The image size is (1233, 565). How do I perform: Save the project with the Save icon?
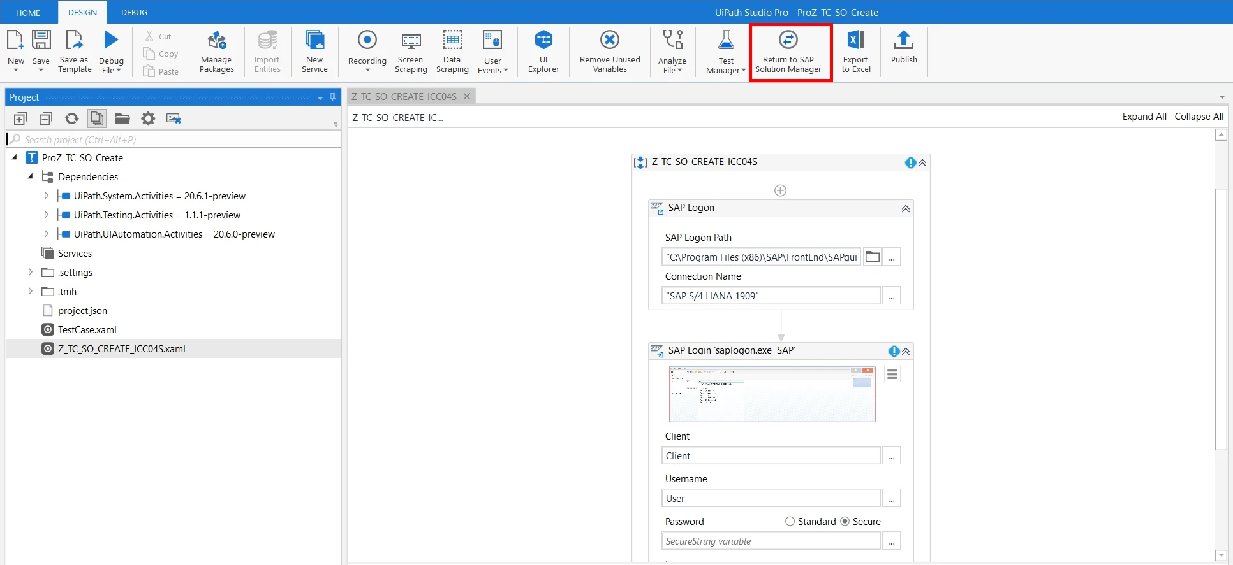click(x=41, y=40)
